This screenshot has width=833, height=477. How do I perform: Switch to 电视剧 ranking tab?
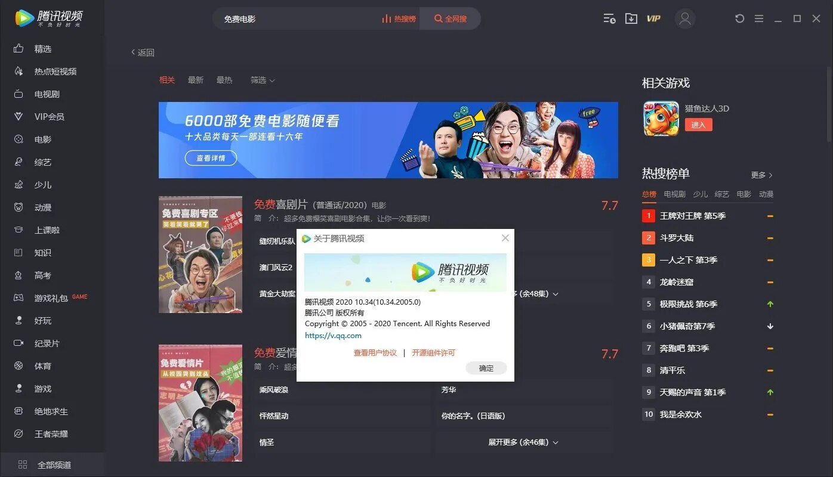tap(675, 194)
